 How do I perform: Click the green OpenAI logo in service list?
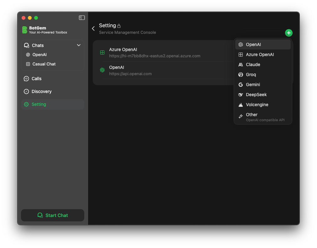point(102,70)
